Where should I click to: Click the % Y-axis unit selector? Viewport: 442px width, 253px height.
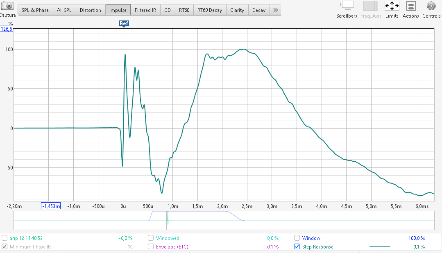point(11,23)
